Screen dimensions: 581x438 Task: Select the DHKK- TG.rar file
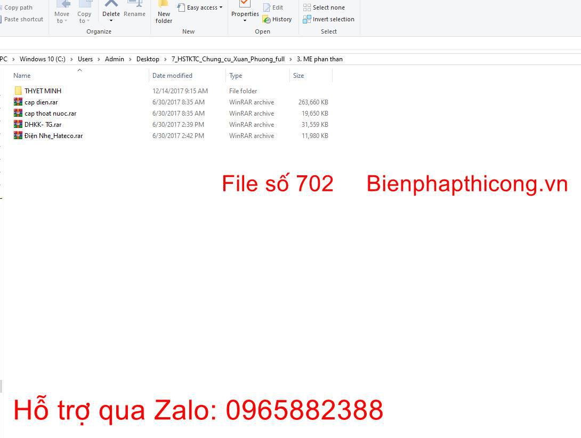pos(43,125)
